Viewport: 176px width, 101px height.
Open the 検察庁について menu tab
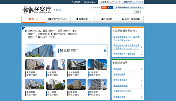(58, 19)
